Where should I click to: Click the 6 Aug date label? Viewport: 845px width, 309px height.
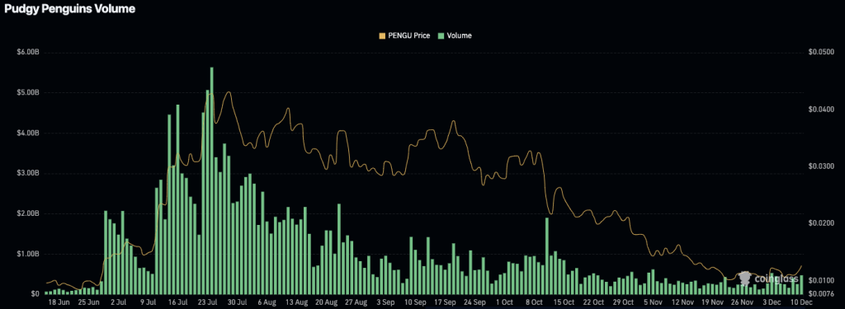[267, 302]
